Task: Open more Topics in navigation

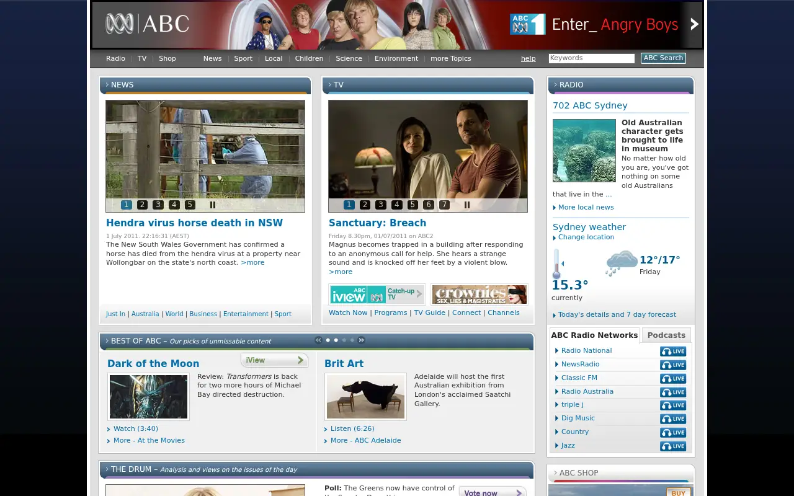Action: tap(451, 58)
